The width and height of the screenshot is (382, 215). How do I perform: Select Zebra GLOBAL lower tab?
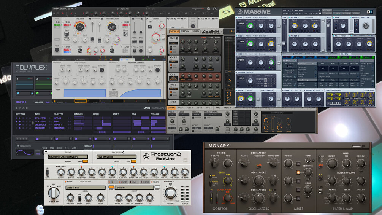[171, 107]
